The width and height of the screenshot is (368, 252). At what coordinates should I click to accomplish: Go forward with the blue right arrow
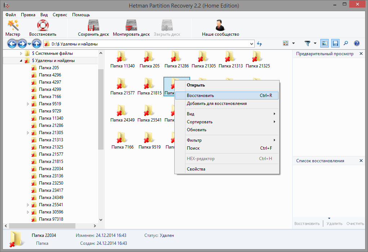(x=22, y=44)
